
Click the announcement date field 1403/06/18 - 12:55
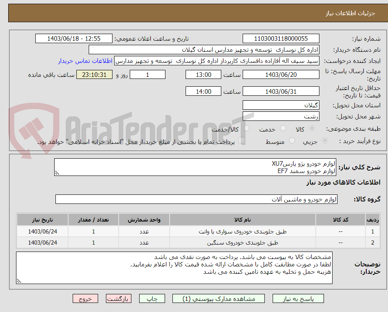tap(74, 39)
